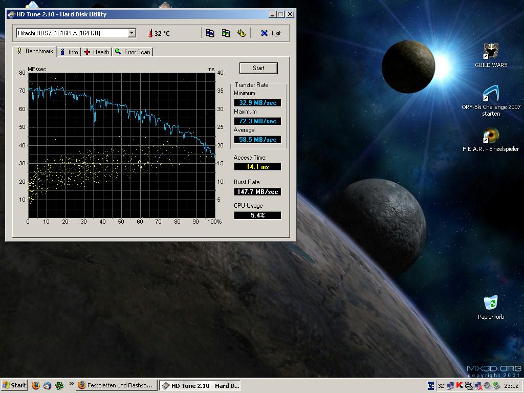This screenshot has width=524, height=393.
Task: Click the 14.1 ms access time value
Action: [258, 166]
